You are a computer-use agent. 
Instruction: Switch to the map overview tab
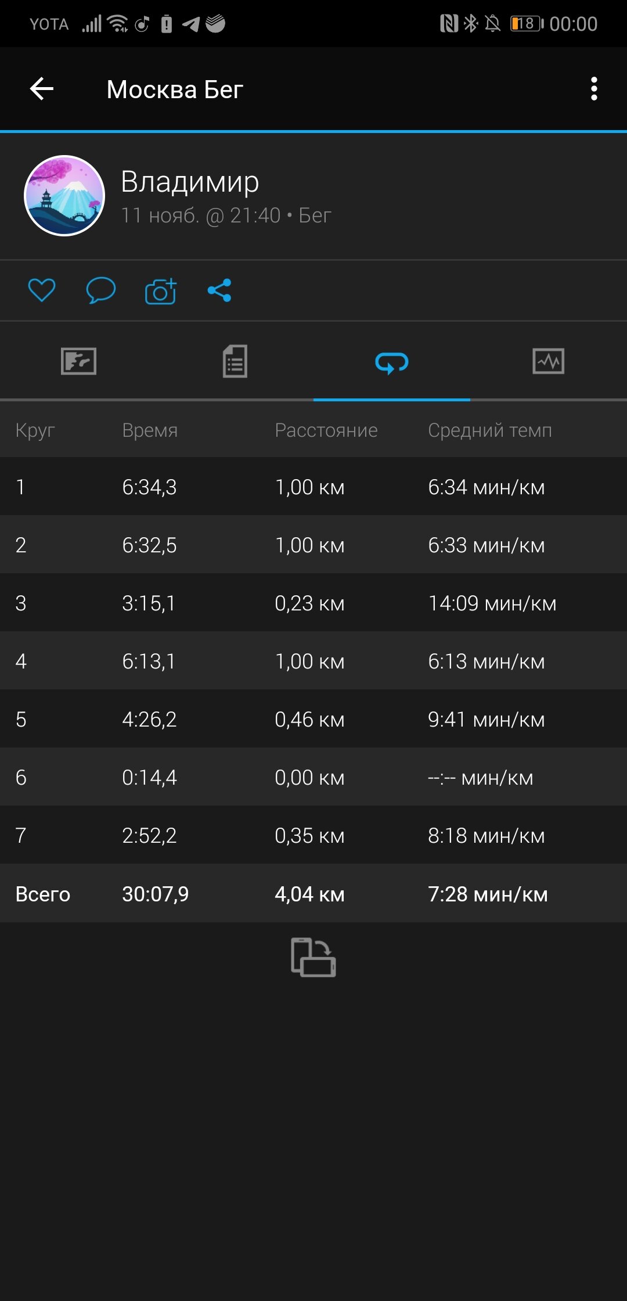tap(78, 361)
